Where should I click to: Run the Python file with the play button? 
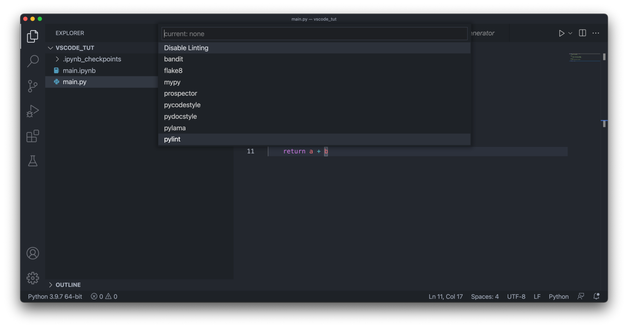click(x=562, y=33)
